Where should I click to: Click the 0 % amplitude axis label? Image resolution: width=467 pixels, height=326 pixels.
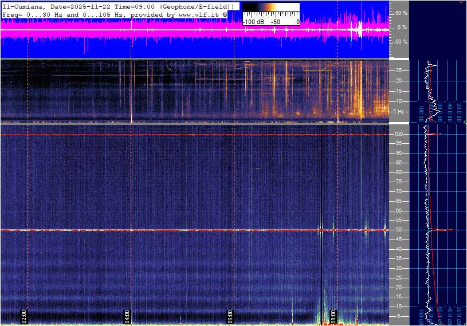402,28
